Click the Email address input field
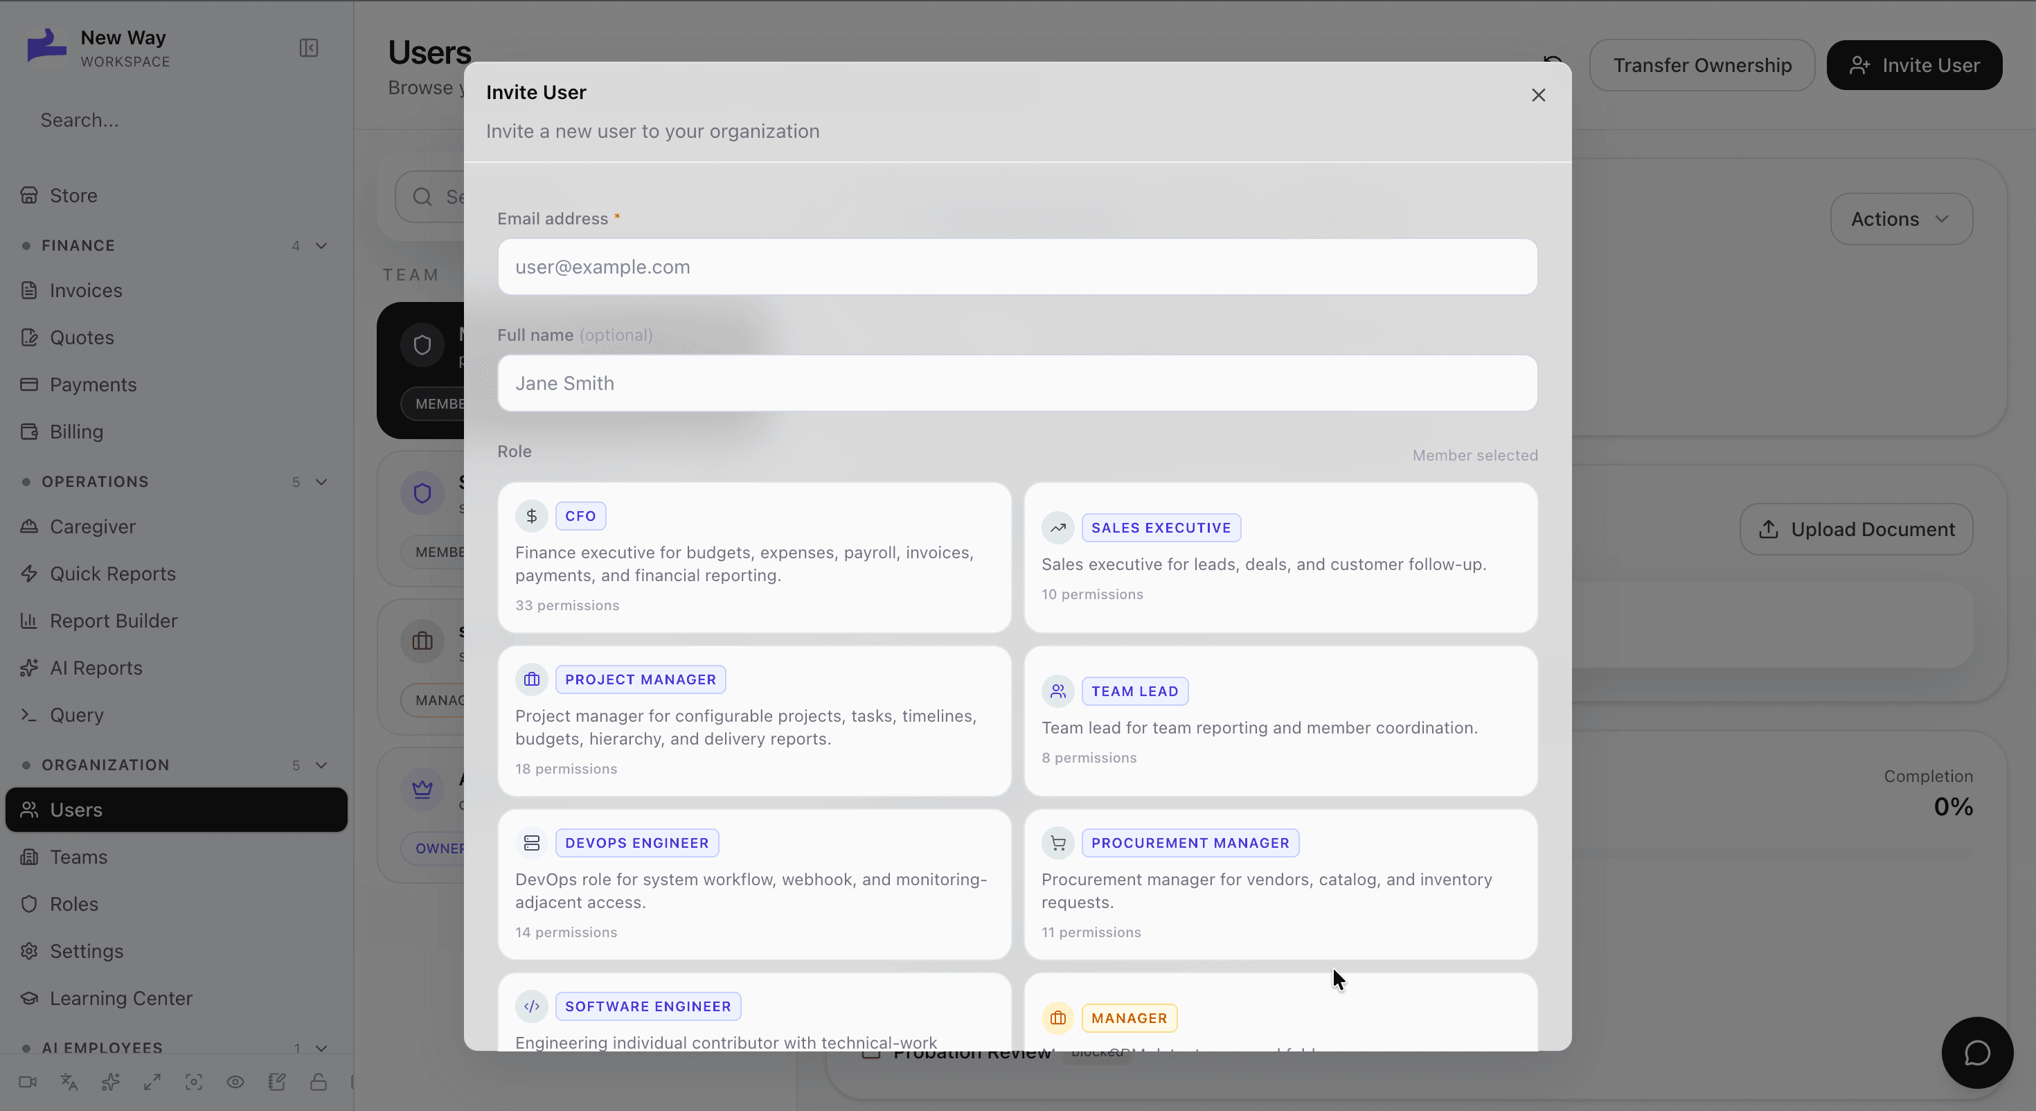The height and width of the screenshot is (1111, 2036). [x=1017, y=267]
